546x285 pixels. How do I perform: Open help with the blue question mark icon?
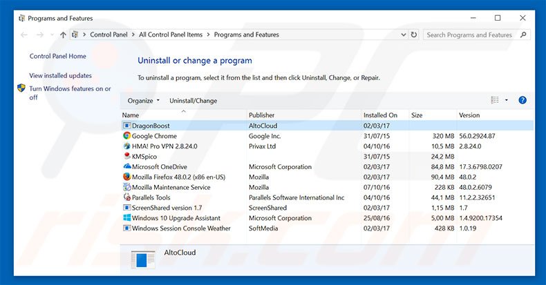click(523, 100)
